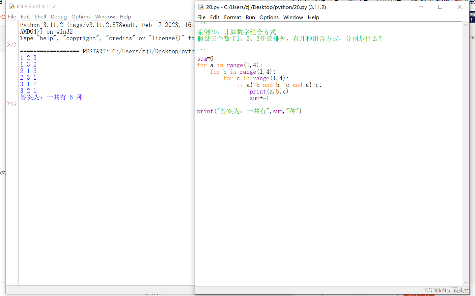Open File menu in 20.py editor
The height and width of the screenshot is (296, 475).
point(201,17)
